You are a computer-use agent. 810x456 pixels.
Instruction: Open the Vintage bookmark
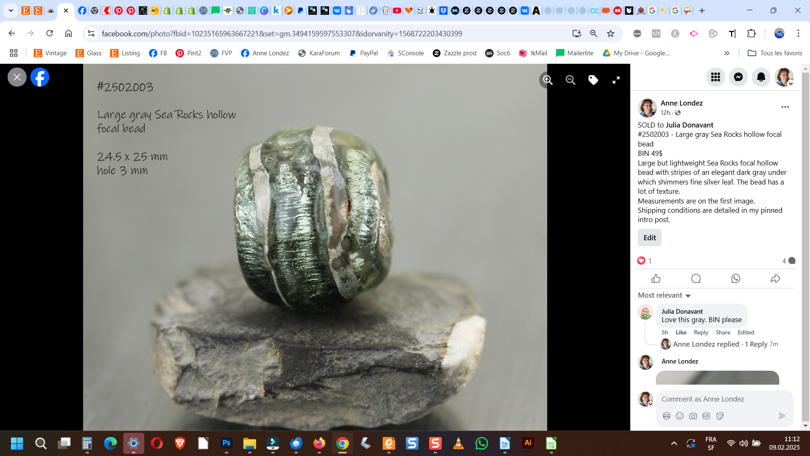click(x=51, y=53)
